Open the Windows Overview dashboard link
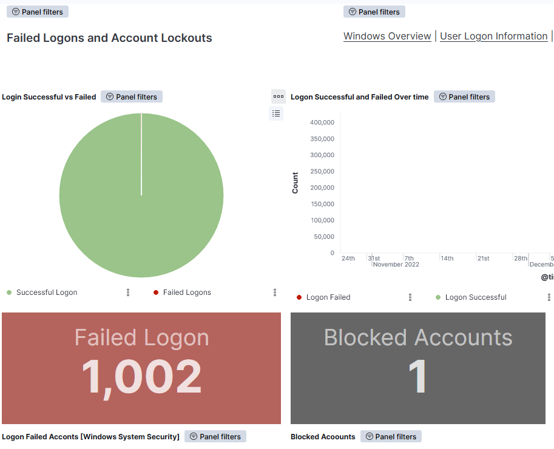The height and width of the screenshot is (449, 554). click(387, 36)
